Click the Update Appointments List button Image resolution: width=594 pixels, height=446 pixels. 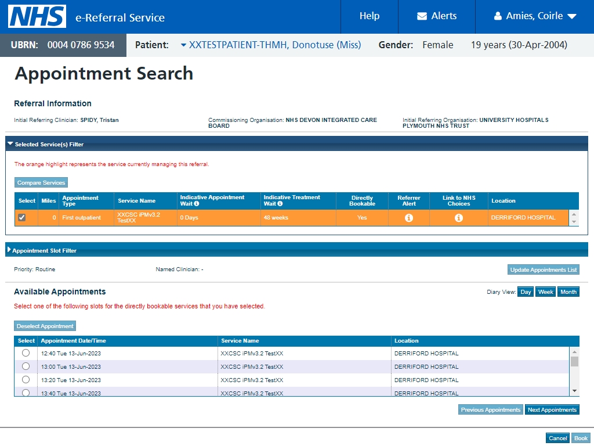coord(543,269)
